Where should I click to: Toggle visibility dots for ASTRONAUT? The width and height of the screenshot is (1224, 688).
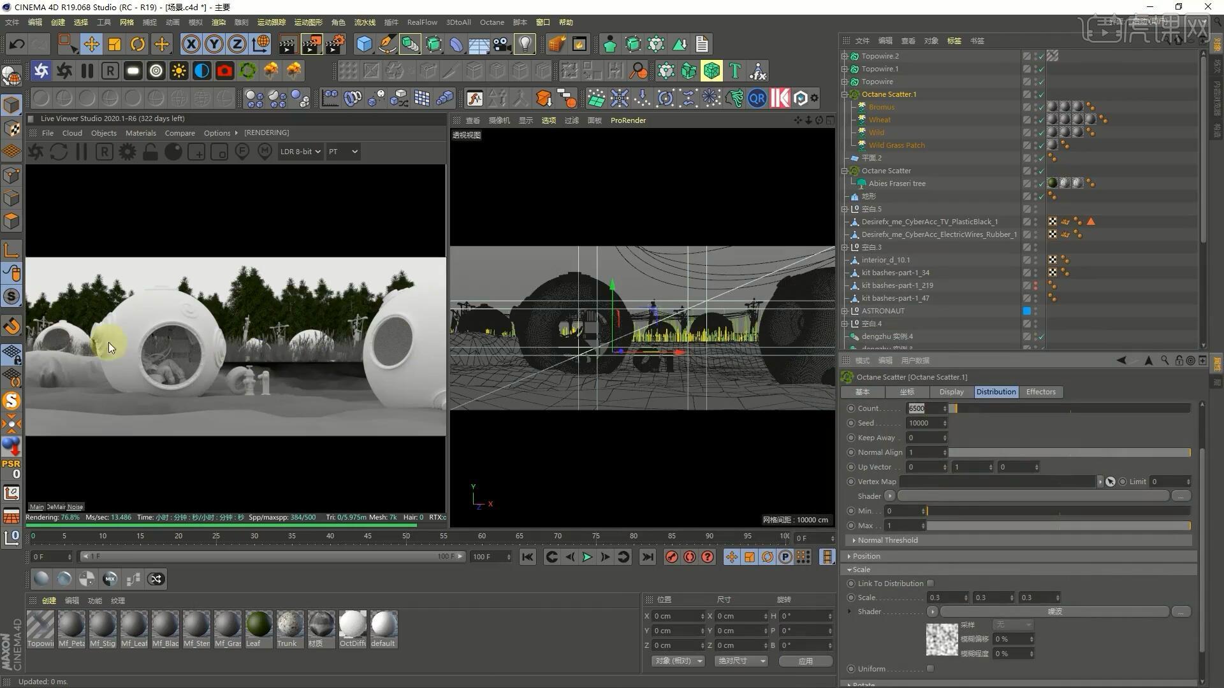point(1035,311)
